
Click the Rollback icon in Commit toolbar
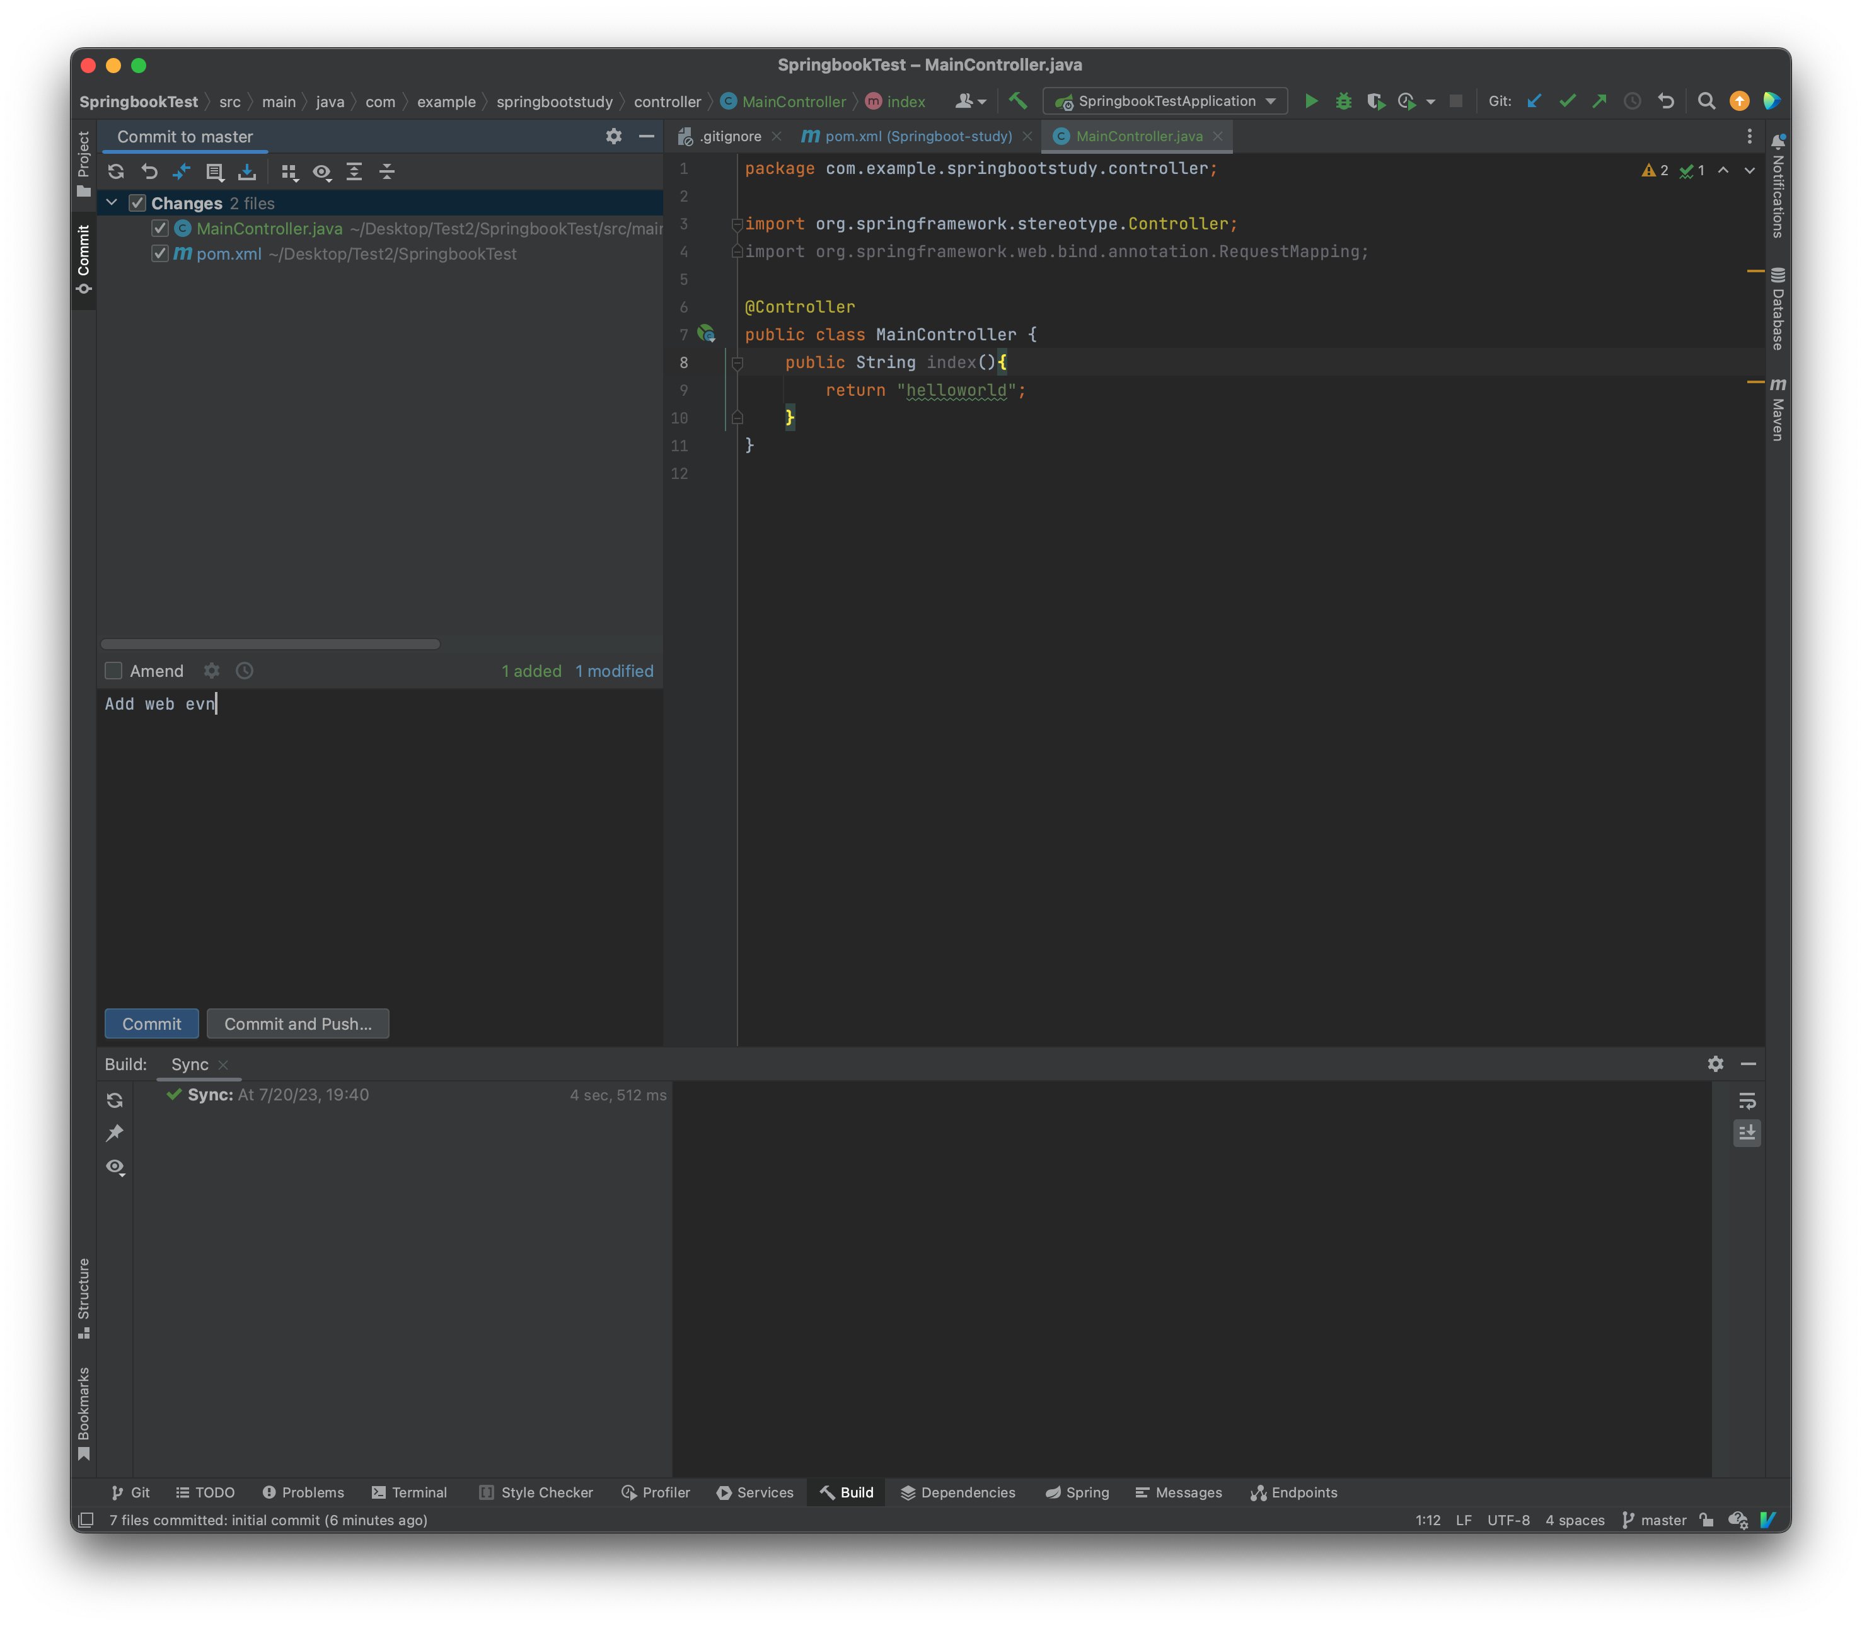[150, 171]
